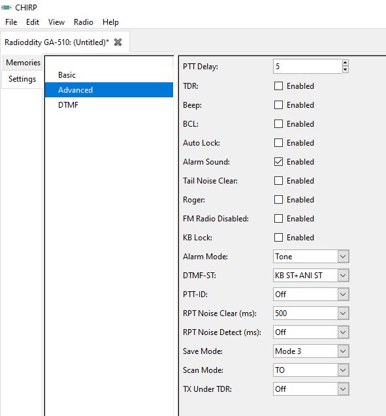Enable the TDR checkbox

click(278, 86)
